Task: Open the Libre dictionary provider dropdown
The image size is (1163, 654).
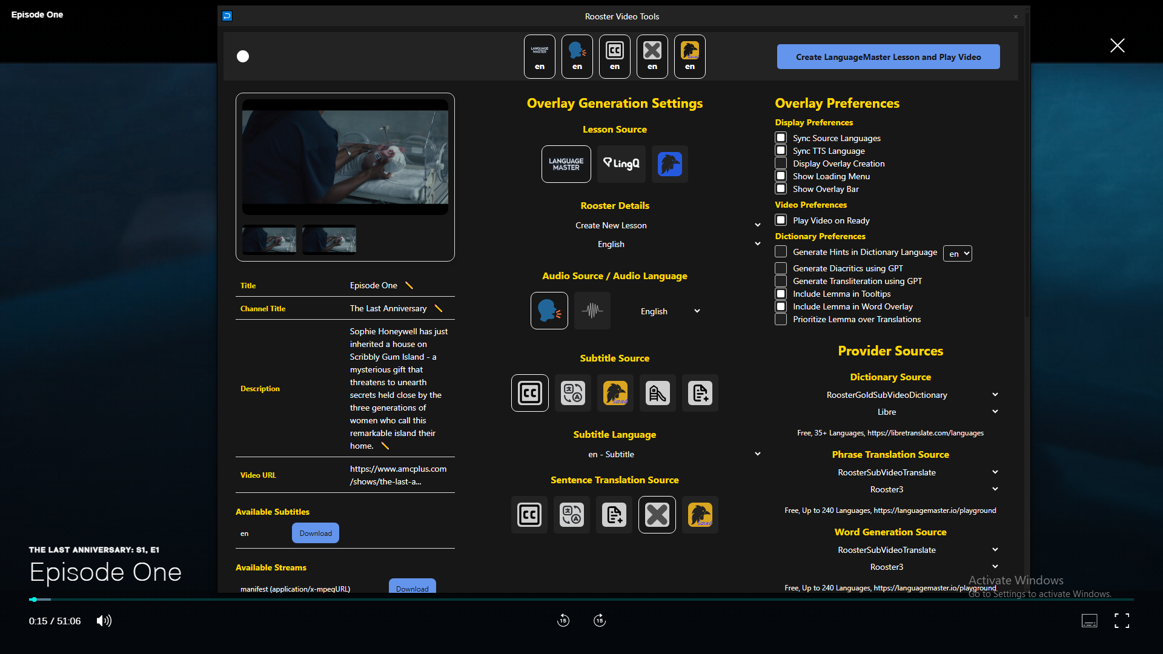Action: pos(890,412)
